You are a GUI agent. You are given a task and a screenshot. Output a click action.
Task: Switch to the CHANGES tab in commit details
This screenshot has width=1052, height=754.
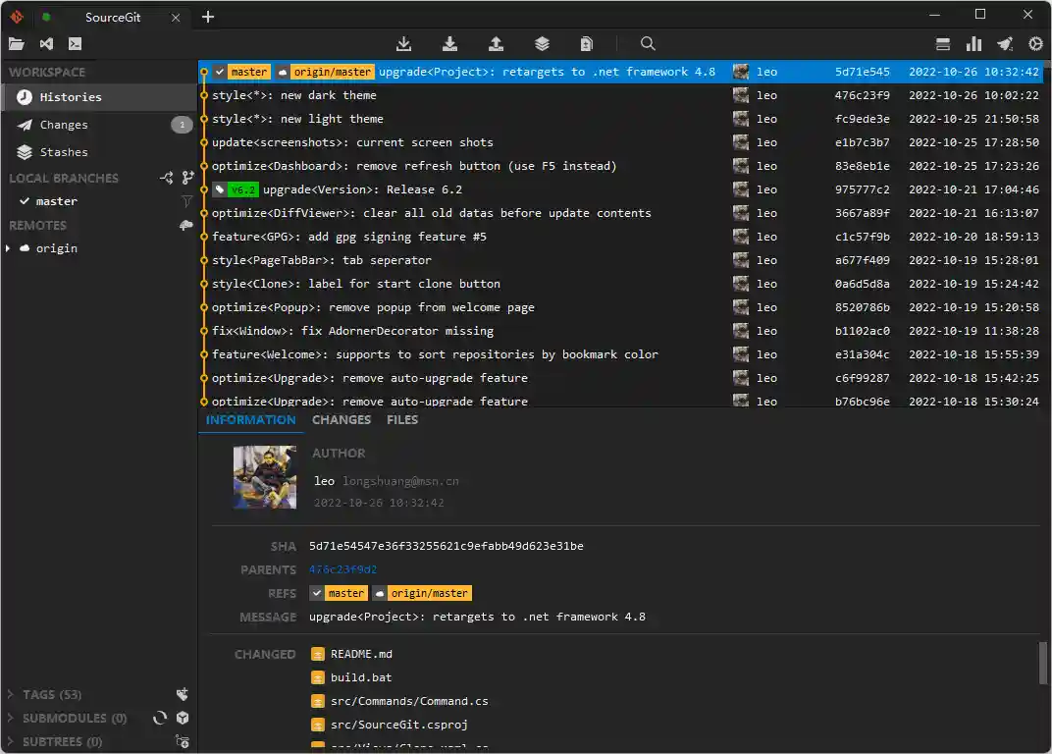coord(341,419)
